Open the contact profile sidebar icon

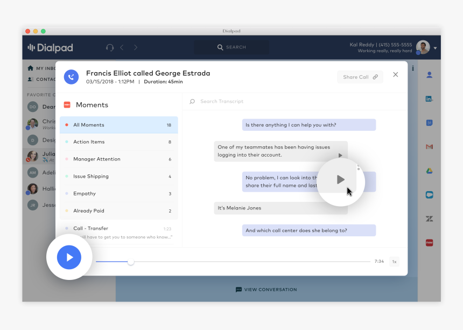tap(429, 75)
